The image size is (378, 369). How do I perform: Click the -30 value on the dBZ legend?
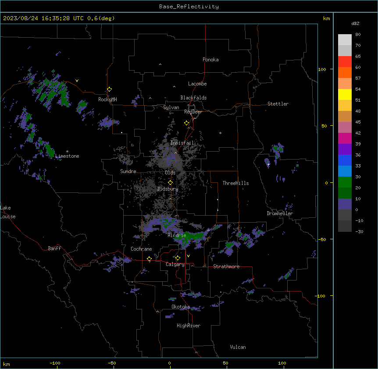[x=359, y=232]
